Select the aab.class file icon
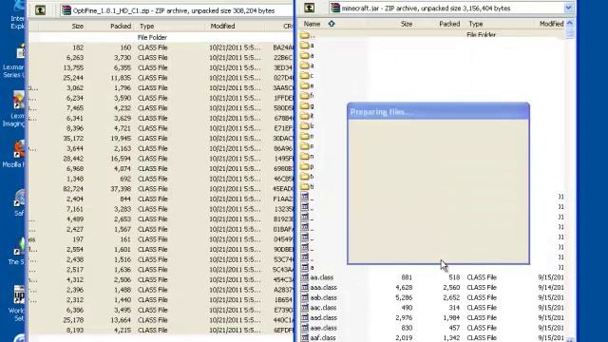 point(305,297)
